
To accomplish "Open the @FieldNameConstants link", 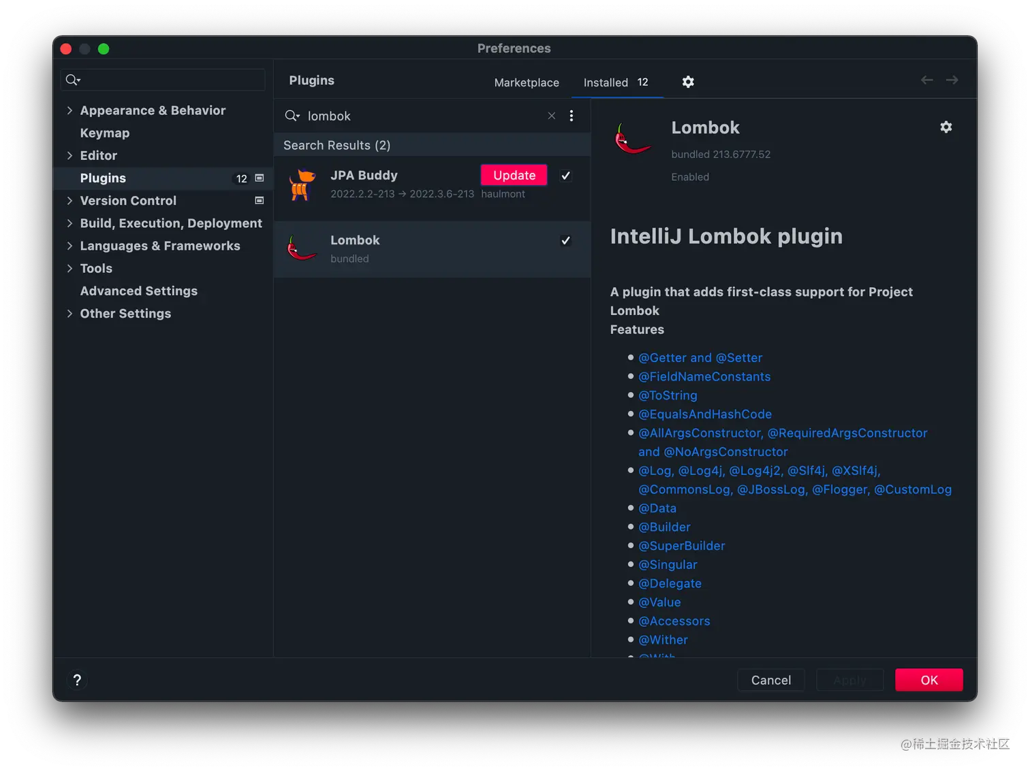I will pos(704,376).
